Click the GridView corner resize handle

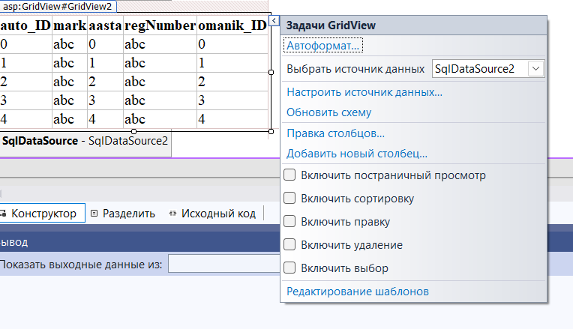(x=271, y=131)
